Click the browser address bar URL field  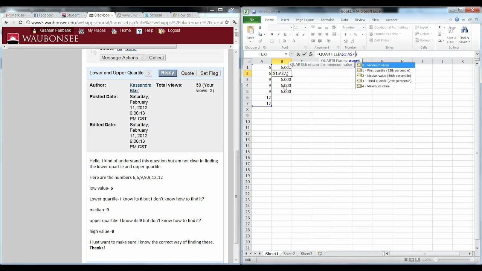(x=127, y=23)
